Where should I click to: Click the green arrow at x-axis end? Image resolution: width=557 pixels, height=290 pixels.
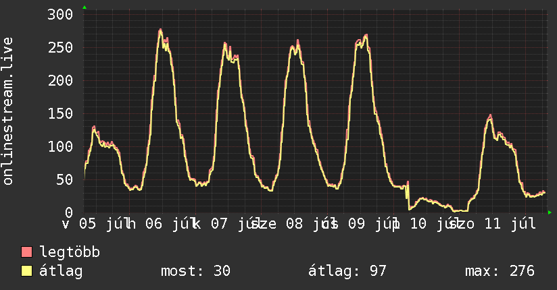click(550, 212)
